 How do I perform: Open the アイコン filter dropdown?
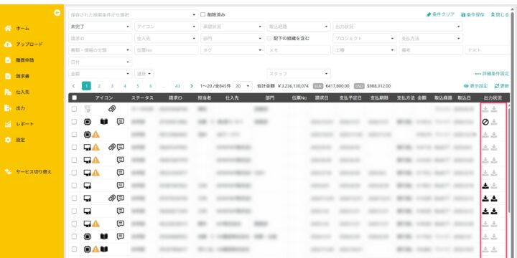coord(167,27)
